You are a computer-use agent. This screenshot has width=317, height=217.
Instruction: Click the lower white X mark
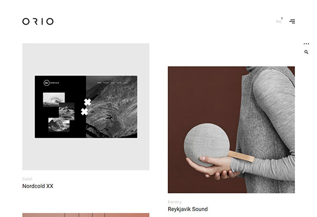pyautogui.click(x=84, y=112)
